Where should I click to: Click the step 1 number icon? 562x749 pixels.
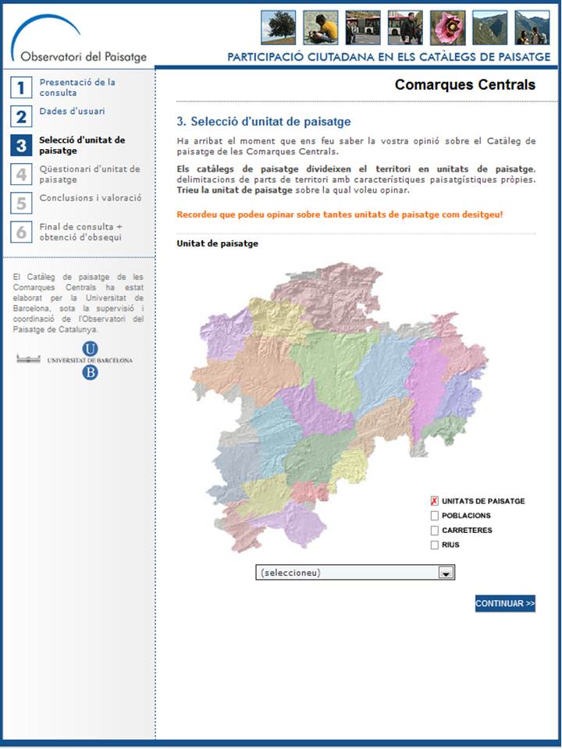pos(21,87)
